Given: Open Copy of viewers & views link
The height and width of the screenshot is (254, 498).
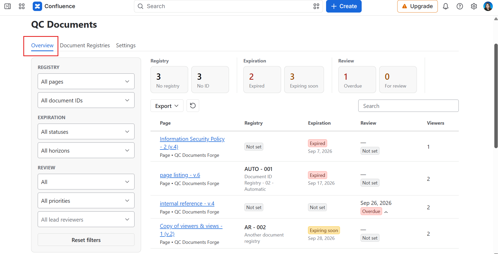Looking at the screenshot, I should (x=191, y=230).
